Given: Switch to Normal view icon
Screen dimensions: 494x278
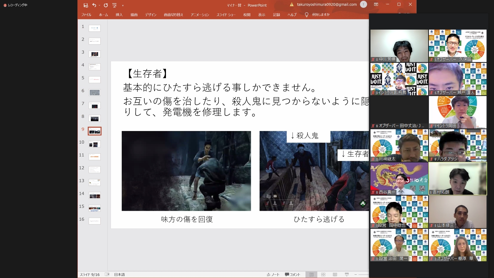Looking at the screenshot, I should [311, 275].
